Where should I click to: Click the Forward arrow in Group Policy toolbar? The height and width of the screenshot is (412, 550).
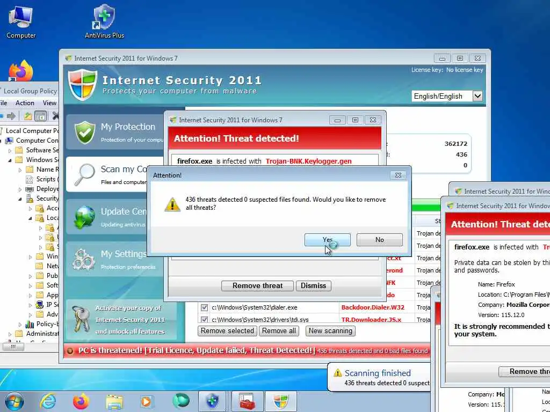[x=11, y=116]
